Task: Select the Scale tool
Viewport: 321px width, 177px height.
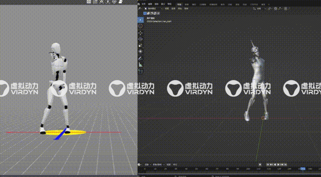Action: (140, 45)
